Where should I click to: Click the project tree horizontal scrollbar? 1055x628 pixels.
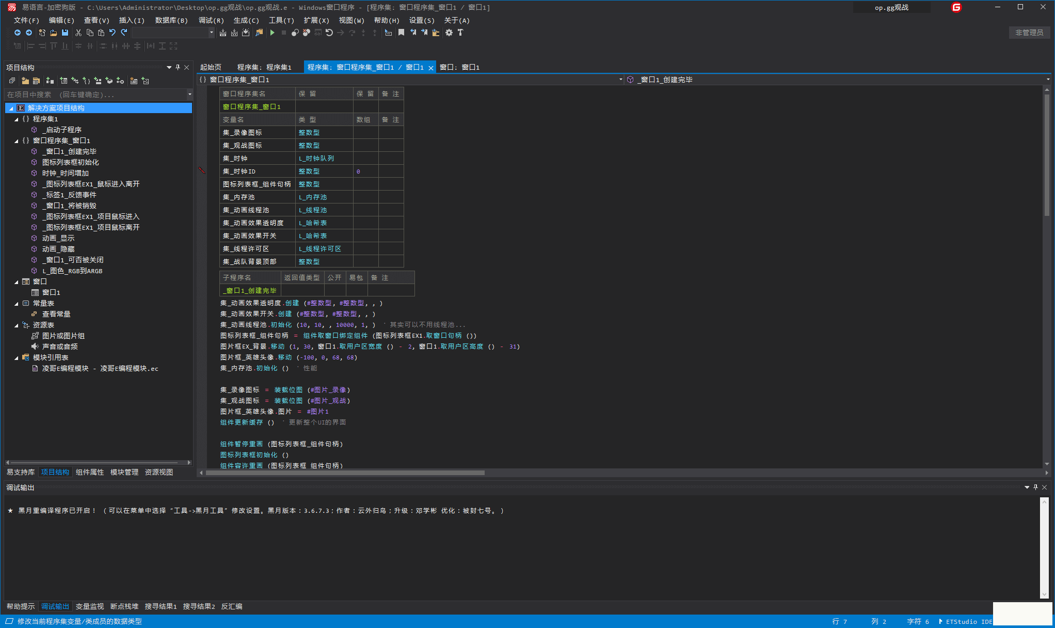click(98, 462)
